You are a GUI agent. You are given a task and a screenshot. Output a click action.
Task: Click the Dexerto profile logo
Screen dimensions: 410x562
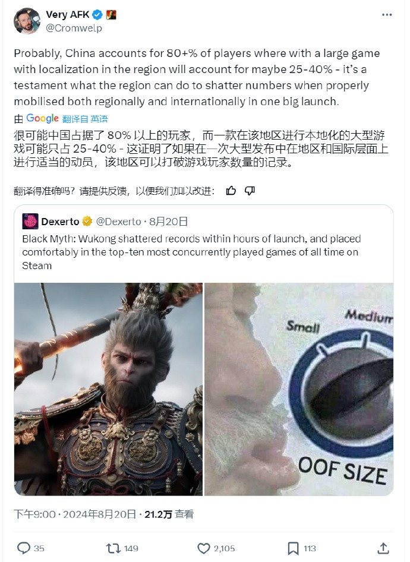click(30, 221)
